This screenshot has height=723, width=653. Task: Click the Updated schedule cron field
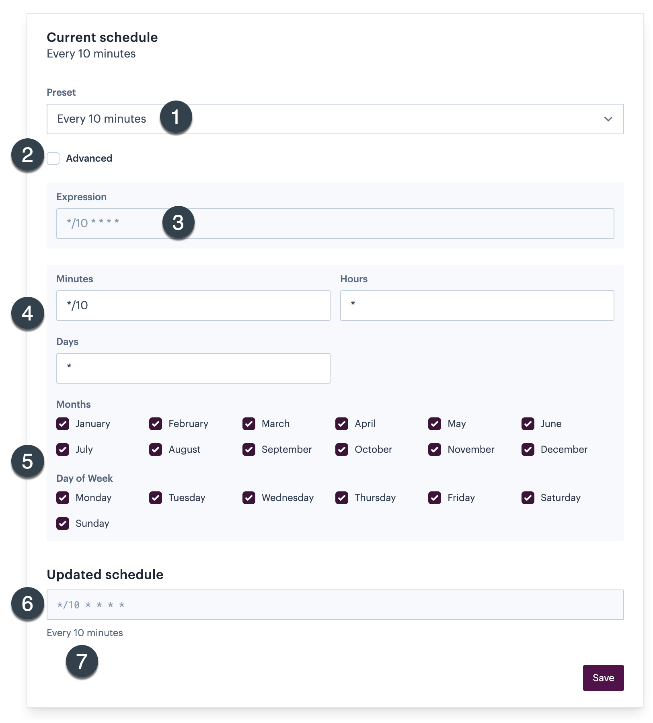pyautogui.click(x=335, y=605)
